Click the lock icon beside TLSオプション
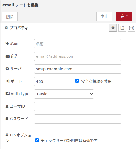 coord(7,135)
